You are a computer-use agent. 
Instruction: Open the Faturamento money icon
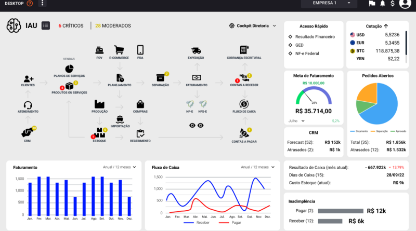tap(197, 78)
